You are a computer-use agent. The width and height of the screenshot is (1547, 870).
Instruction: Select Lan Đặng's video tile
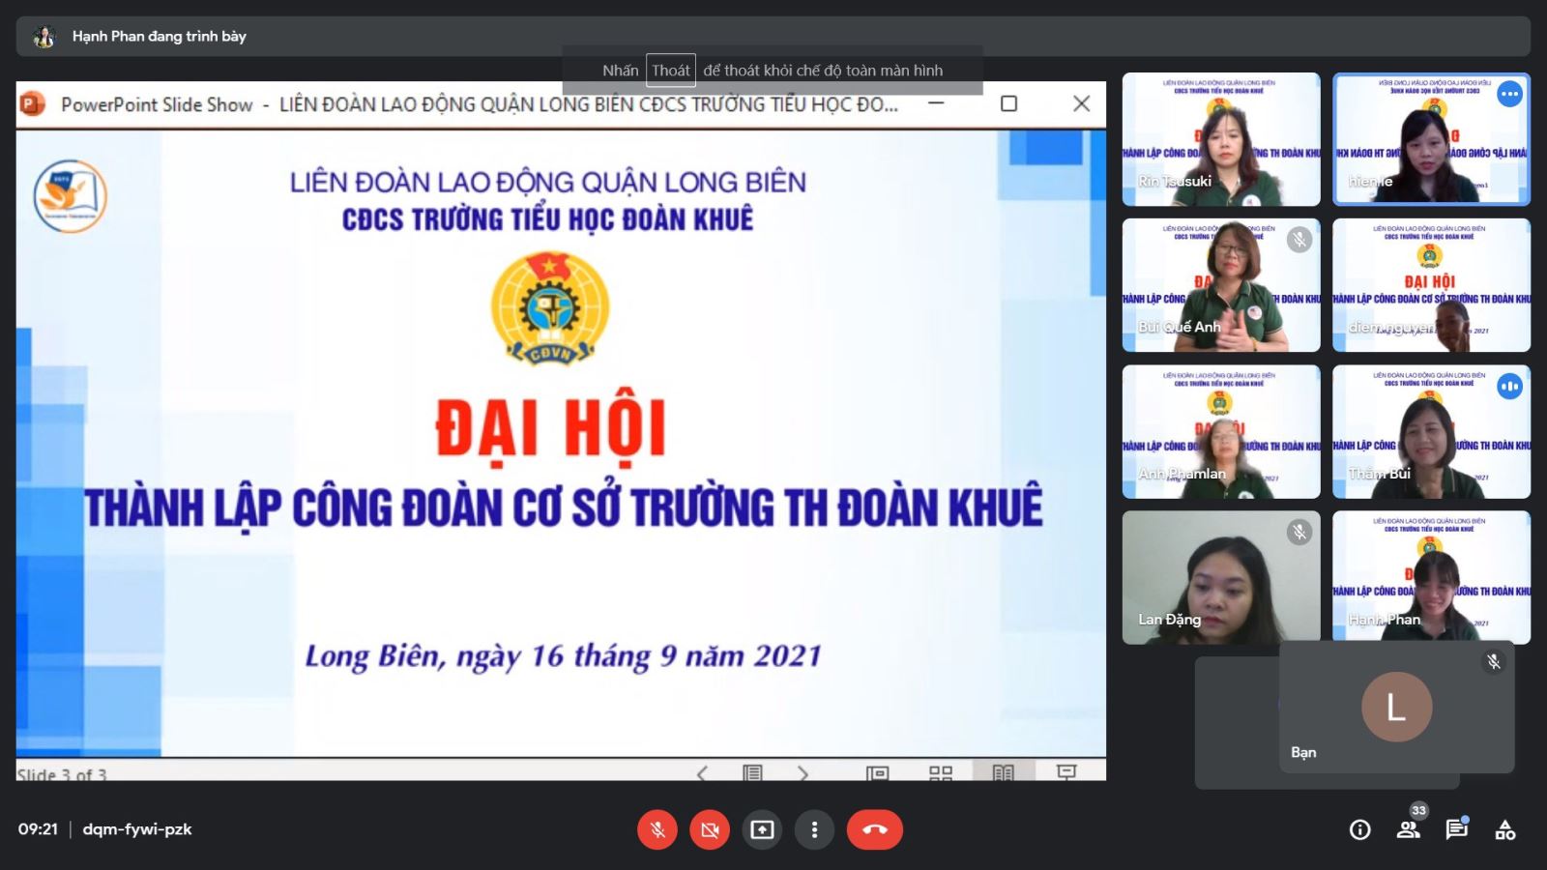pyautogui.click(x=1220, y=577)
